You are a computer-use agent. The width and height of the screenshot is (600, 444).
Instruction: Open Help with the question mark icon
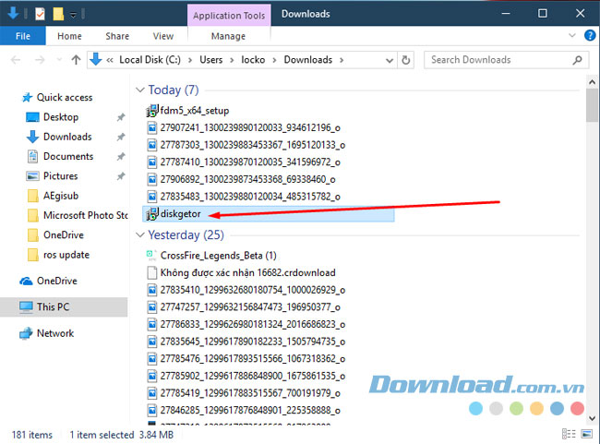click(x=588, y=36)
